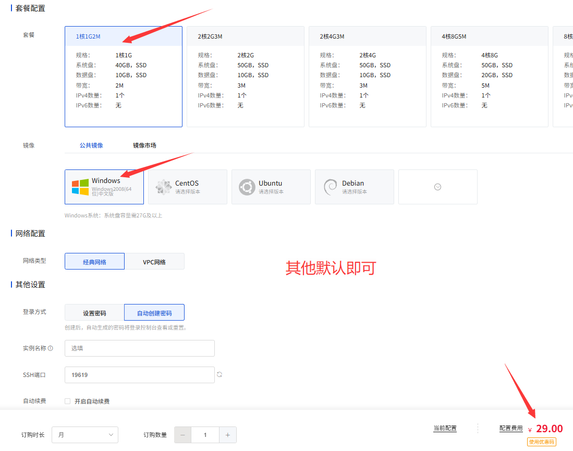Open the 订购时长 month dropdown
573x451 pixels.
(x=85, y=435)
